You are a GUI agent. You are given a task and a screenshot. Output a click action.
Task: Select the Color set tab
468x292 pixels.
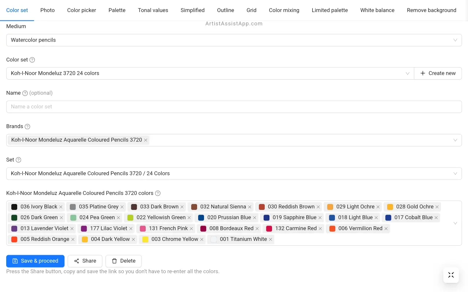[17, 10]
